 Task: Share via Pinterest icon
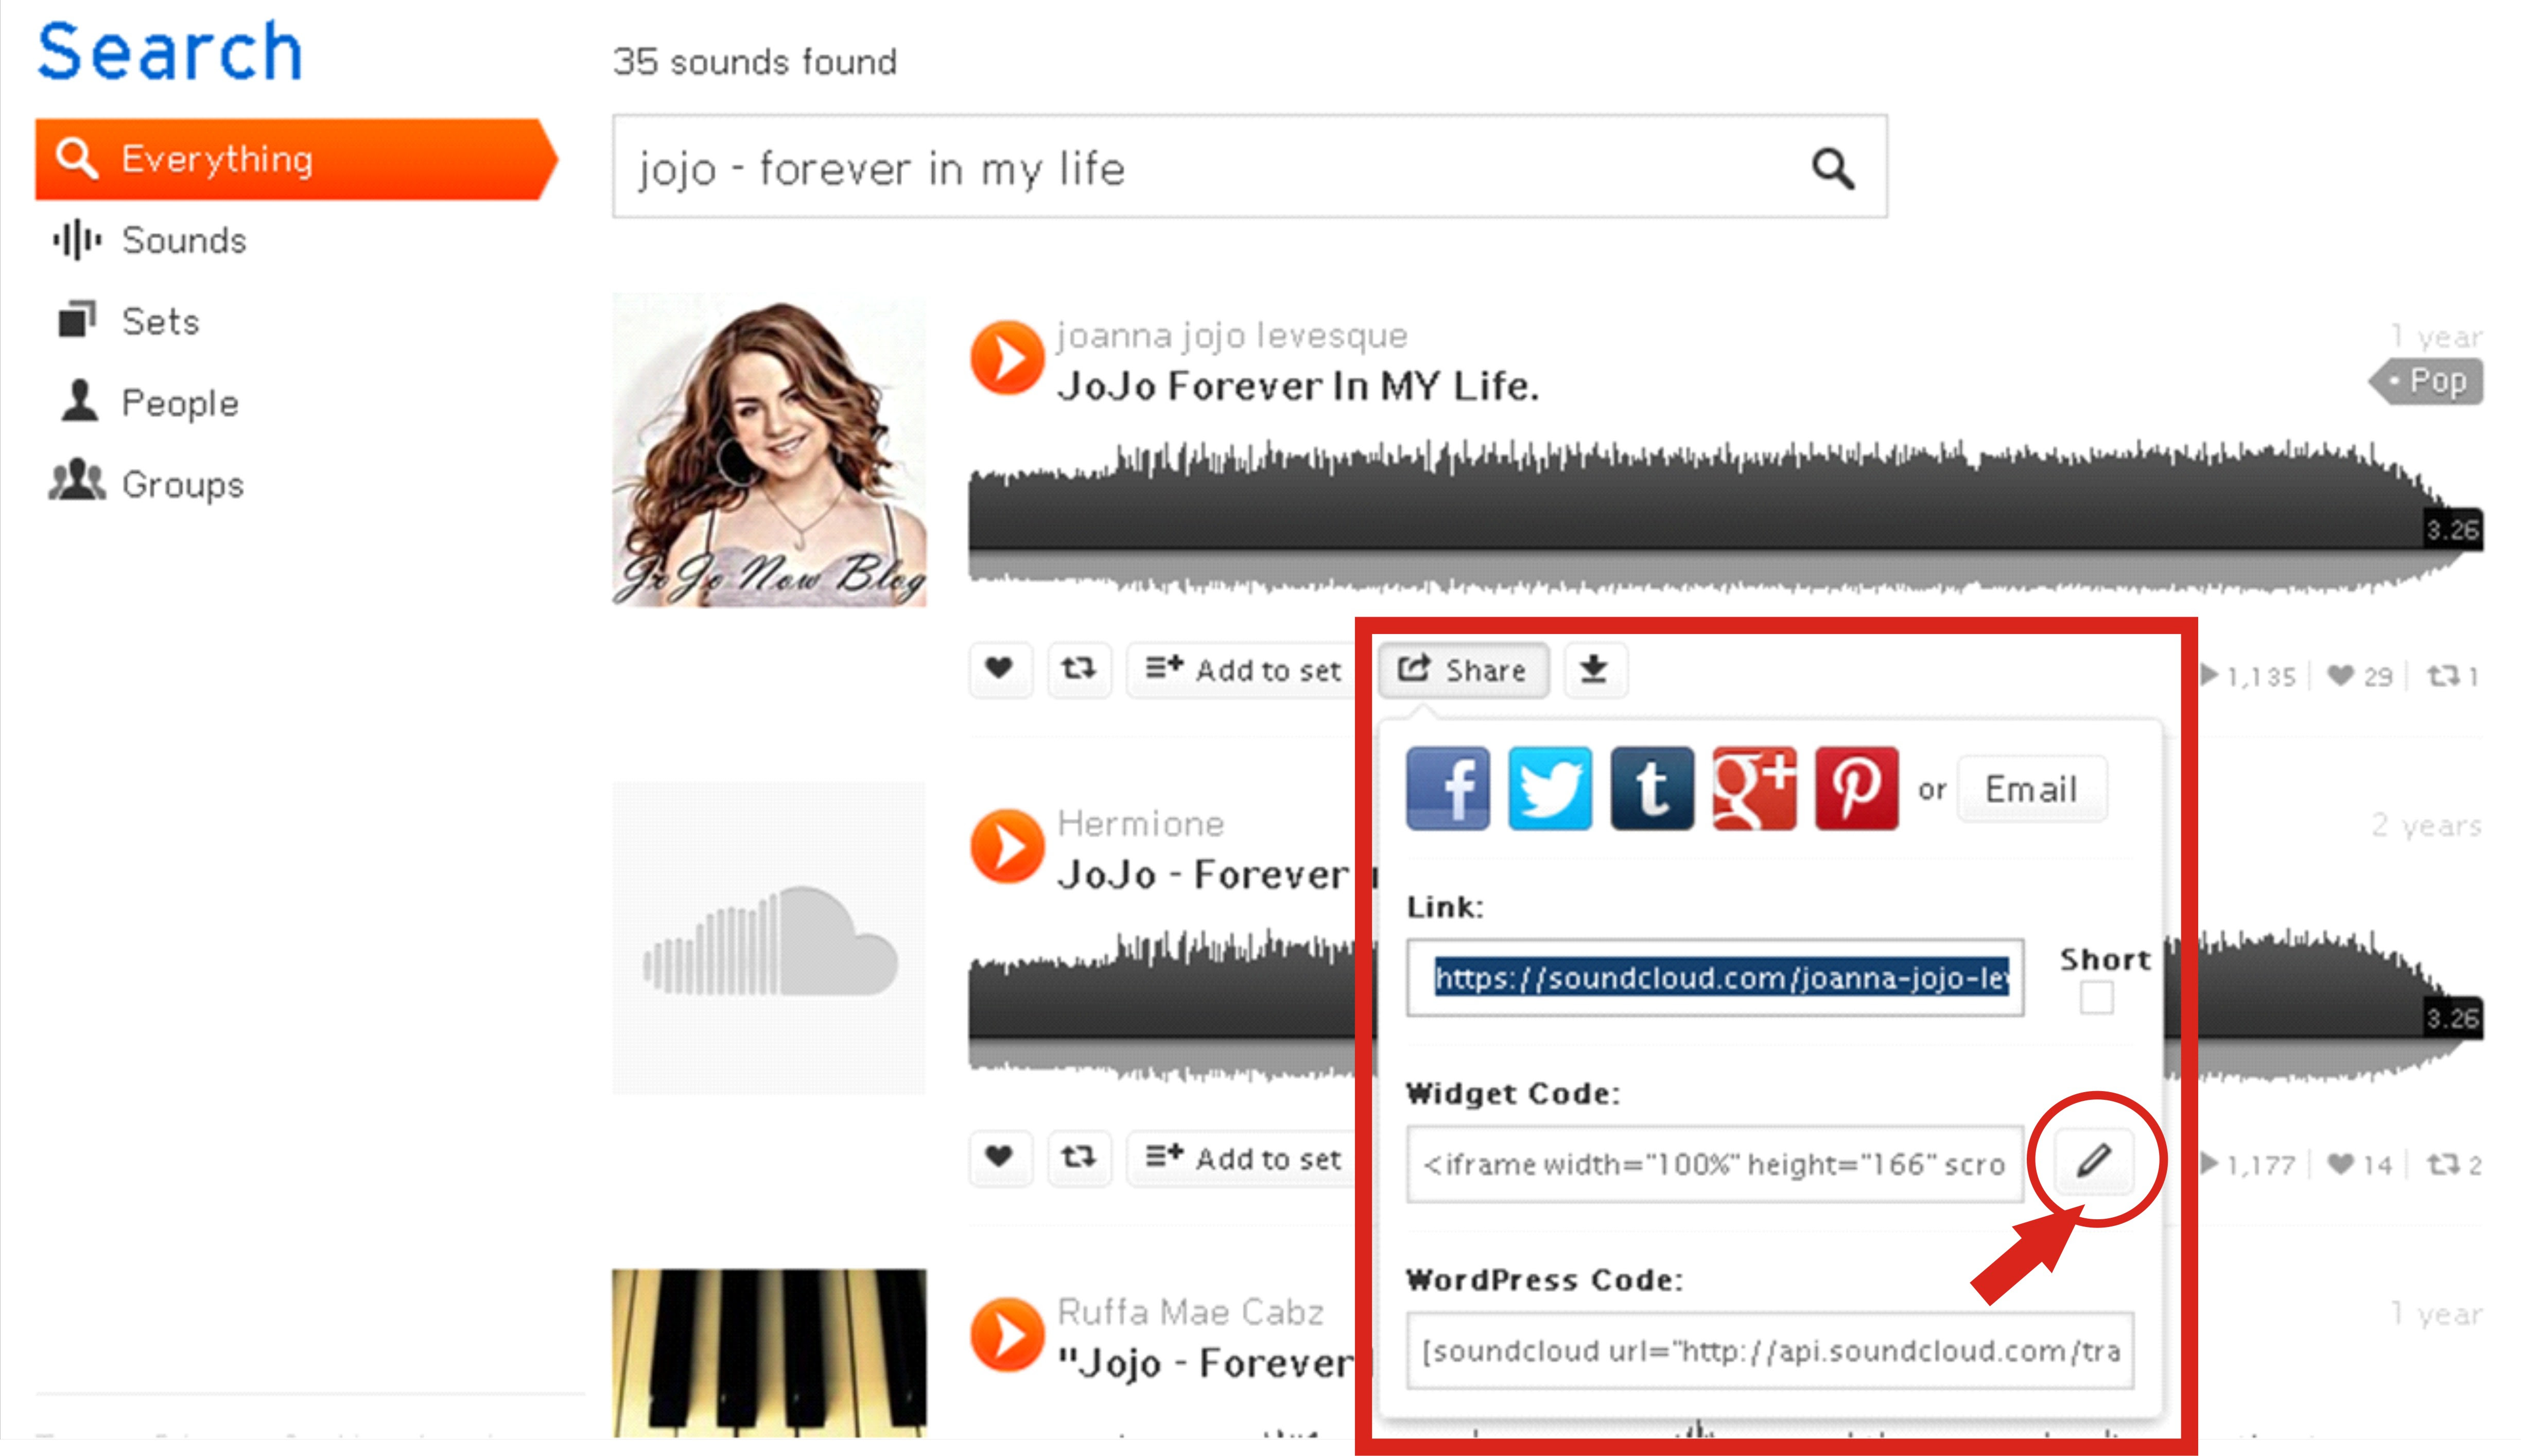(x=1856, y=788)
